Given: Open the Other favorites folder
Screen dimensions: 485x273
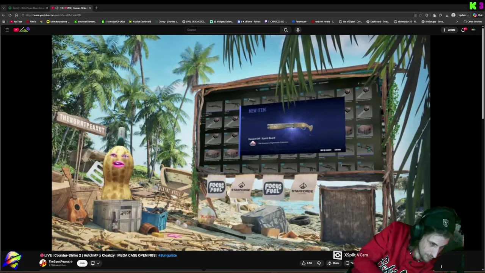Looking at the screenshot, I should (x=472, y=22).
